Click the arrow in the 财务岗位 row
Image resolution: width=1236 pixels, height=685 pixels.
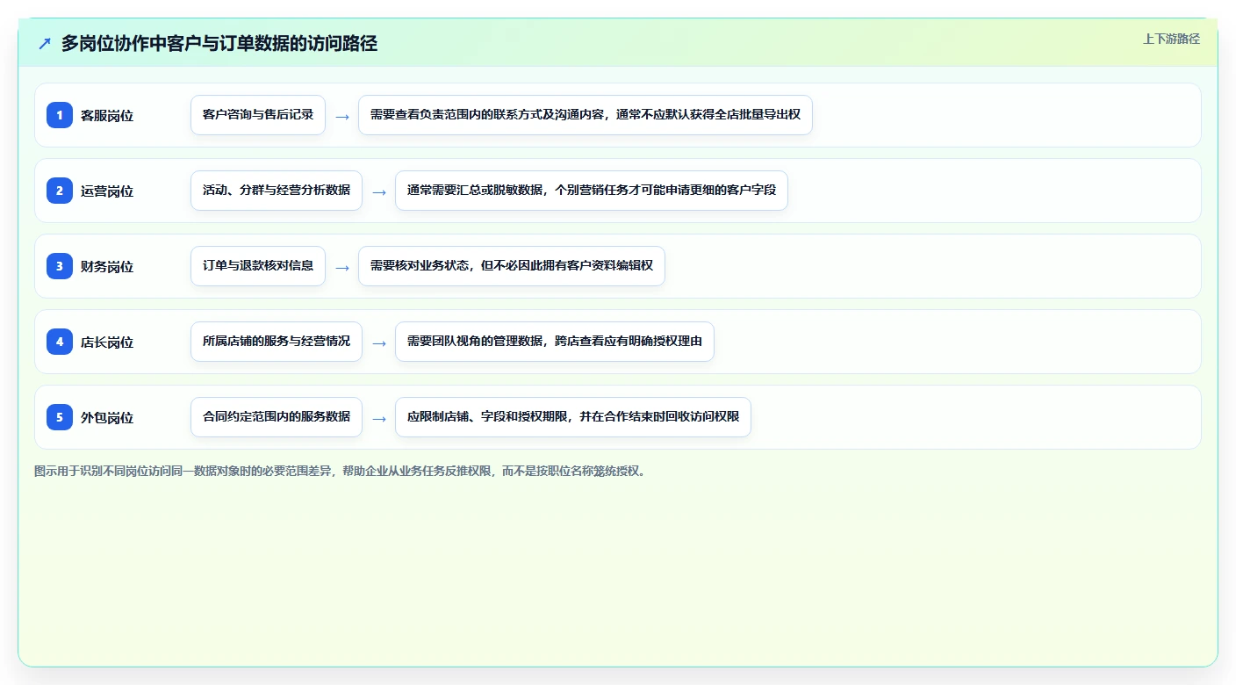342,267
